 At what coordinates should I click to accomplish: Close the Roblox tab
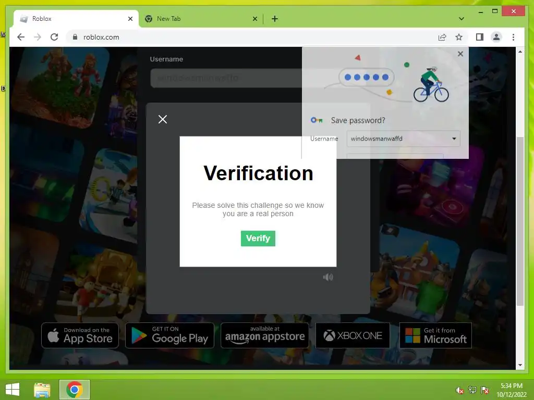tap(130, 19)
